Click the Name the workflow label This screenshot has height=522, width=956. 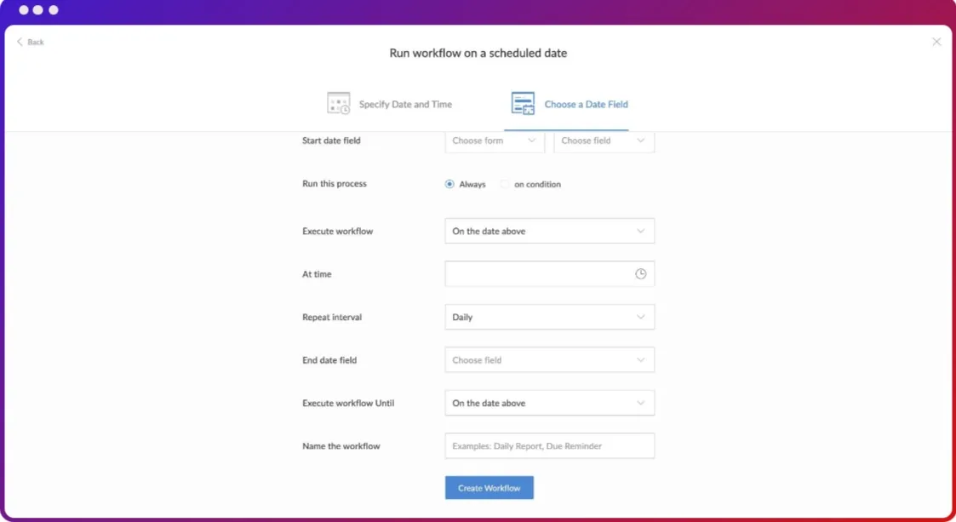pos(341,446)
